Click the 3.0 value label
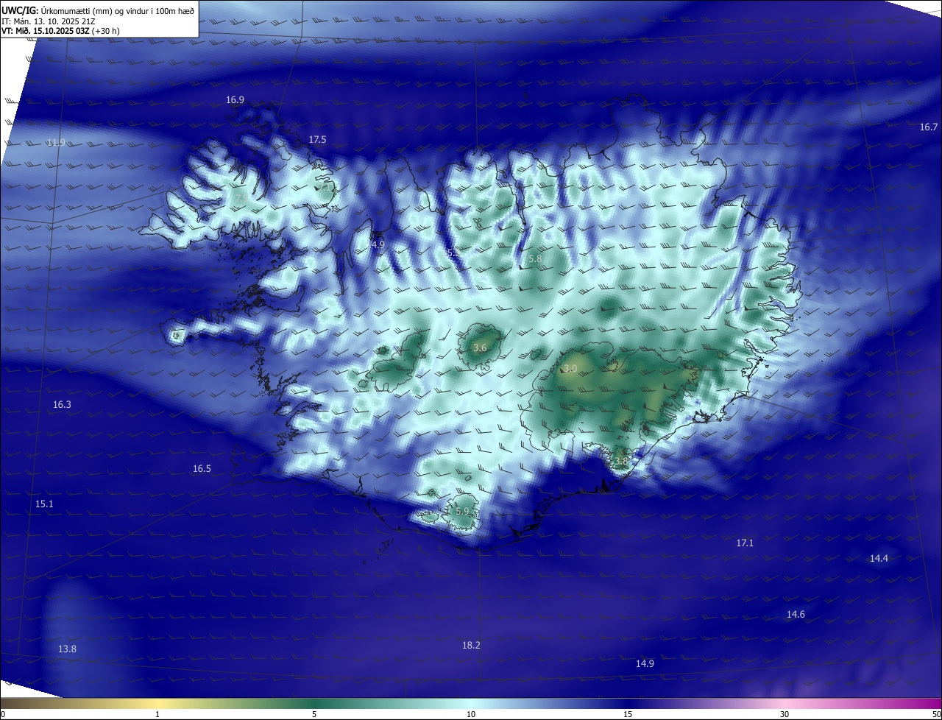The image size is (942, 720). point(570,368)
